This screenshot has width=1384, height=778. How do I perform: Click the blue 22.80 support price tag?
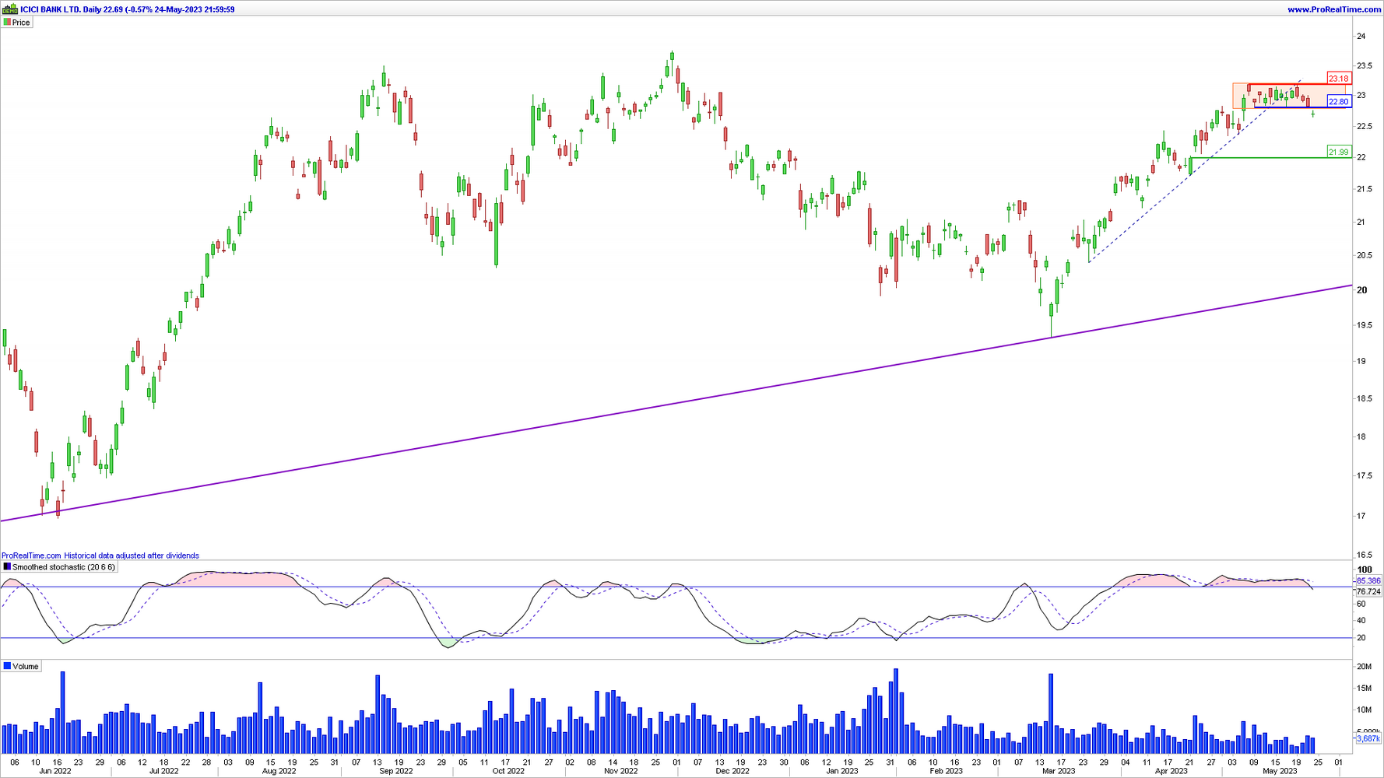(1339, 102)
